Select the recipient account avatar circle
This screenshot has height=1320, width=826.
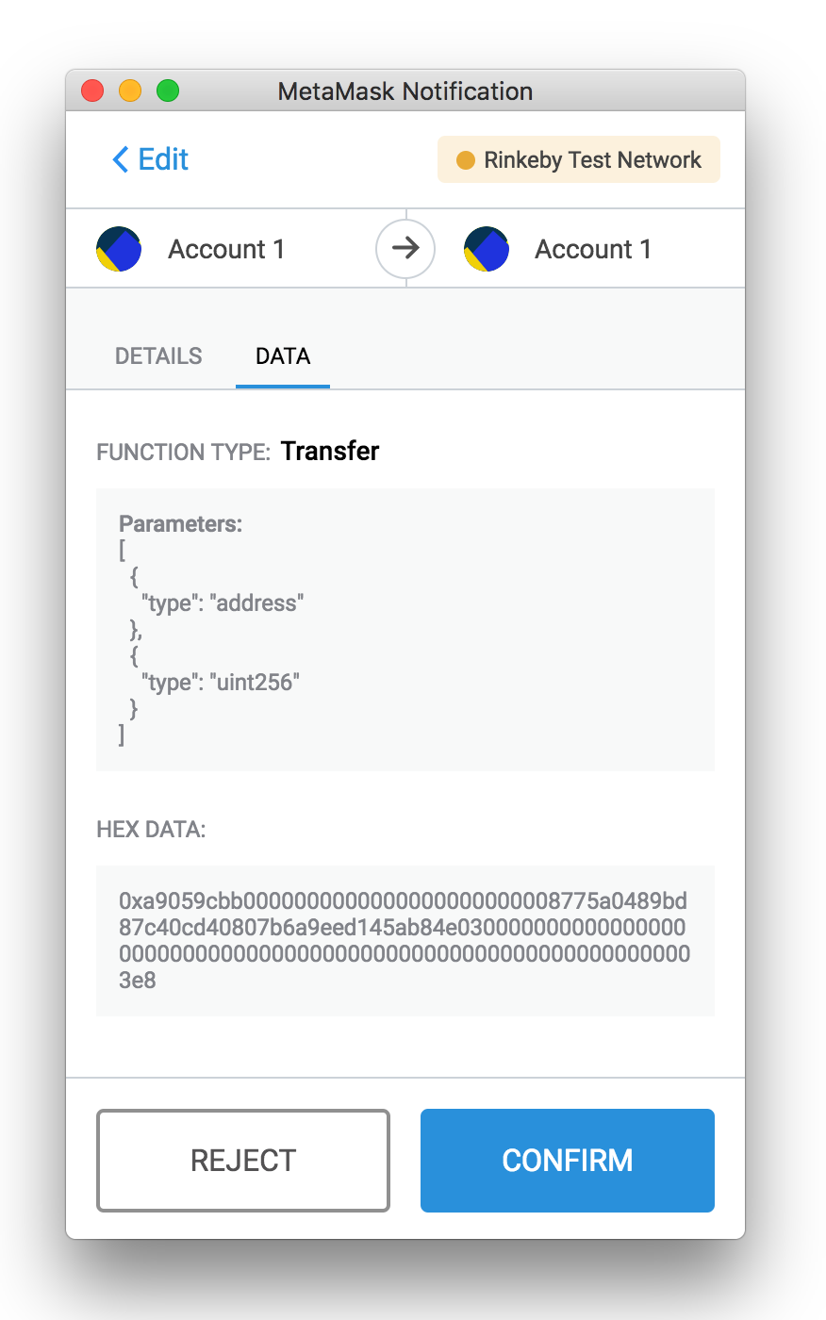click(x=486, y=248)
